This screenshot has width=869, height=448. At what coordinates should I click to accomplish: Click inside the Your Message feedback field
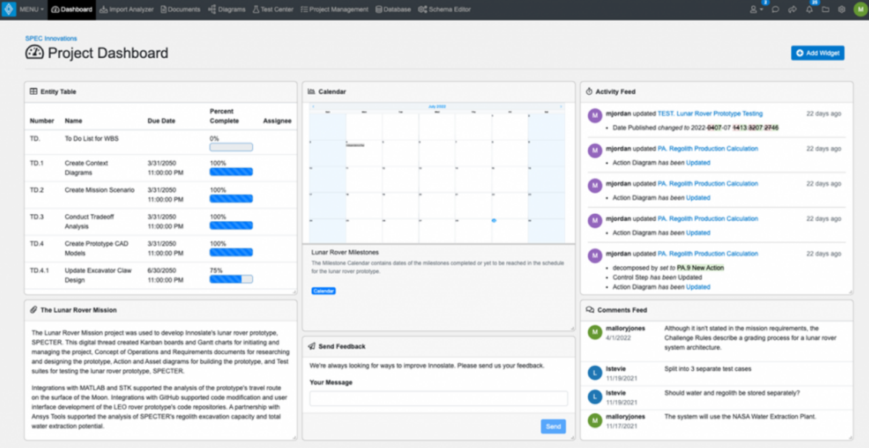coord(438,398)
